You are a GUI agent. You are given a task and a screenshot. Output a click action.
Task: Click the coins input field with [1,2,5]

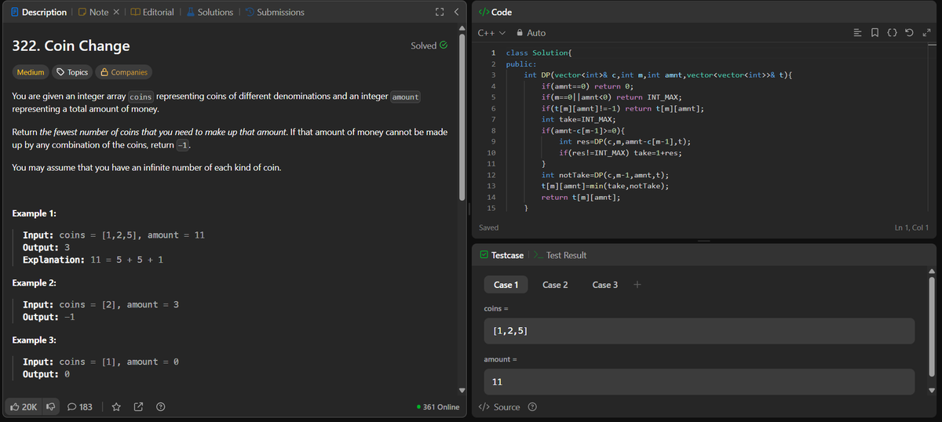point(699,331)
